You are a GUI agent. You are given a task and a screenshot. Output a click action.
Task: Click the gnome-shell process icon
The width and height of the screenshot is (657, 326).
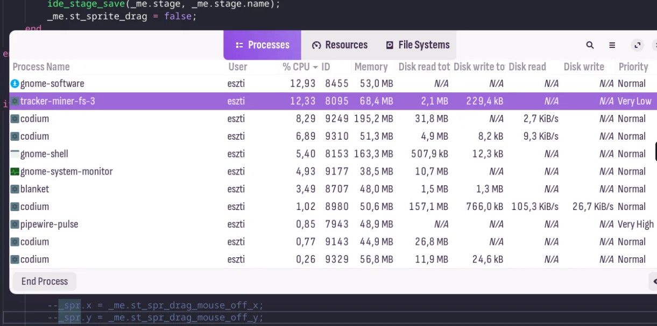point(15,154)
